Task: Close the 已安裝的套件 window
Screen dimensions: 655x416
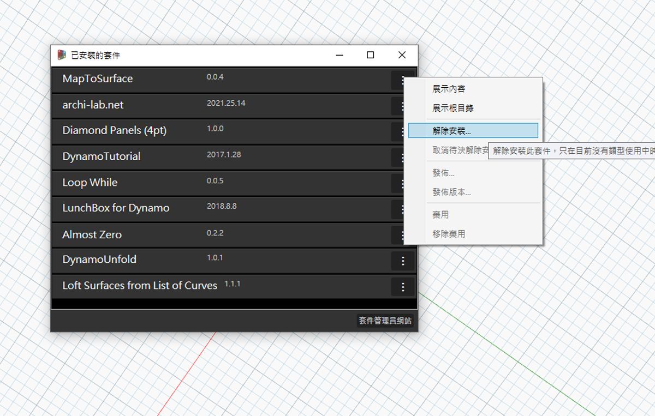Action: tap(402, 55)
